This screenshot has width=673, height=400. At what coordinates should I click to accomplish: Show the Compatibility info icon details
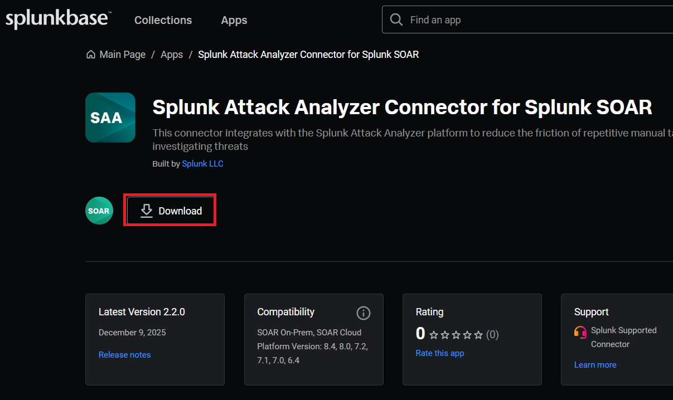pos(363,313)
